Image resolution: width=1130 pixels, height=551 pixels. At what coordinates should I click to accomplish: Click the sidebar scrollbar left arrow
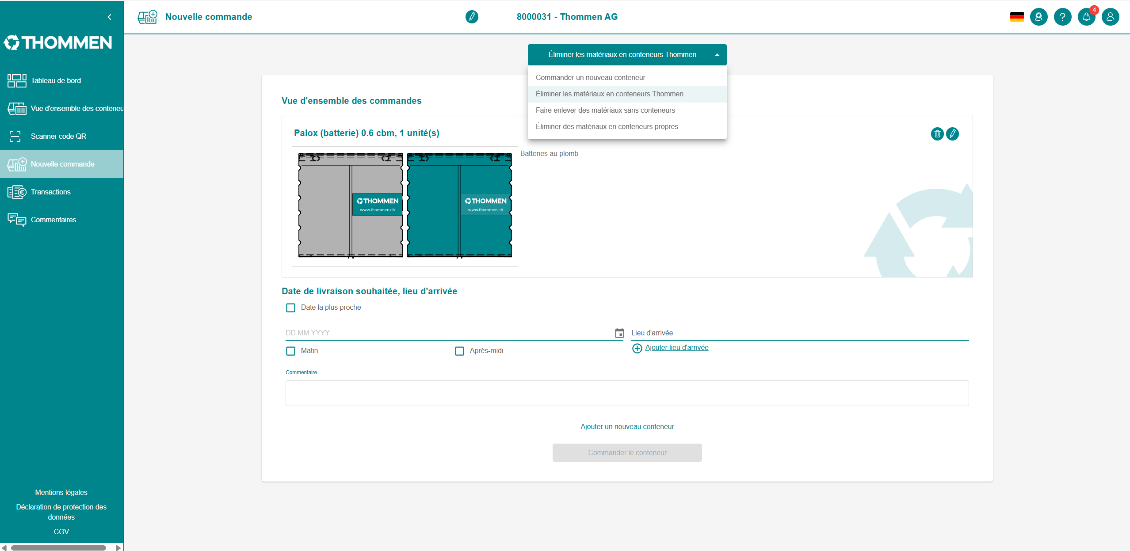coord(4,548)
